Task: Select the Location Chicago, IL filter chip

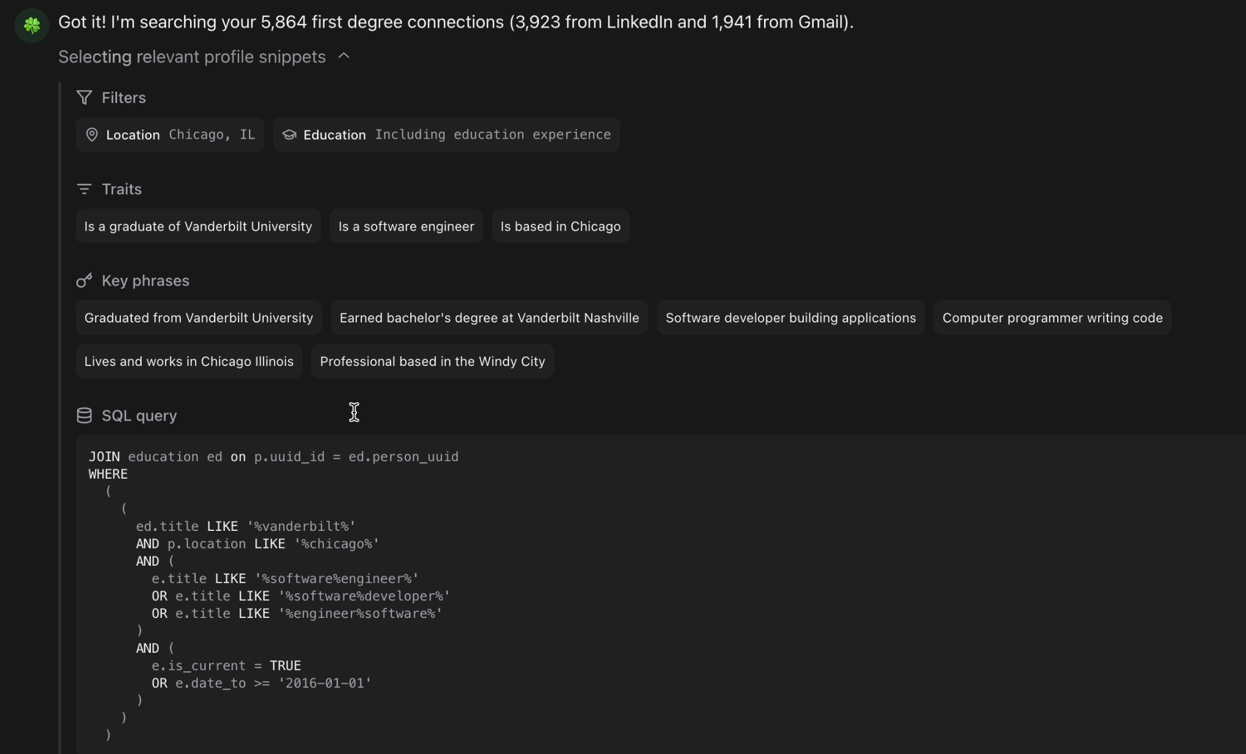Action: [170, 135]
